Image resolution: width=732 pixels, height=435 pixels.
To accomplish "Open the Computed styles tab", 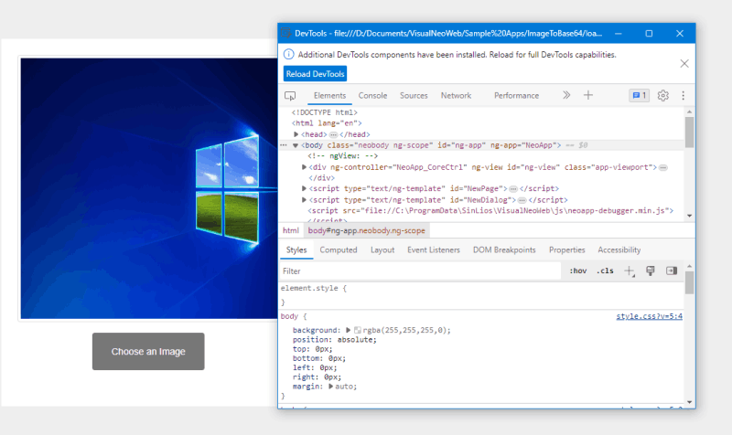I will 339,249.
